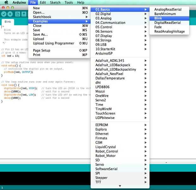Expand the 02.Digital examples submenu

point(120,14)
